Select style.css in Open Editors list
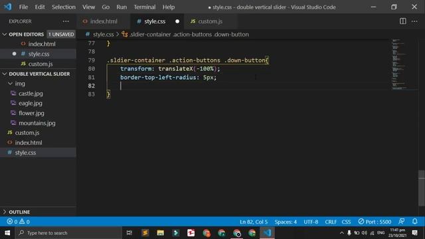Viewport: 425px width, 239px height. click(39, 54)
